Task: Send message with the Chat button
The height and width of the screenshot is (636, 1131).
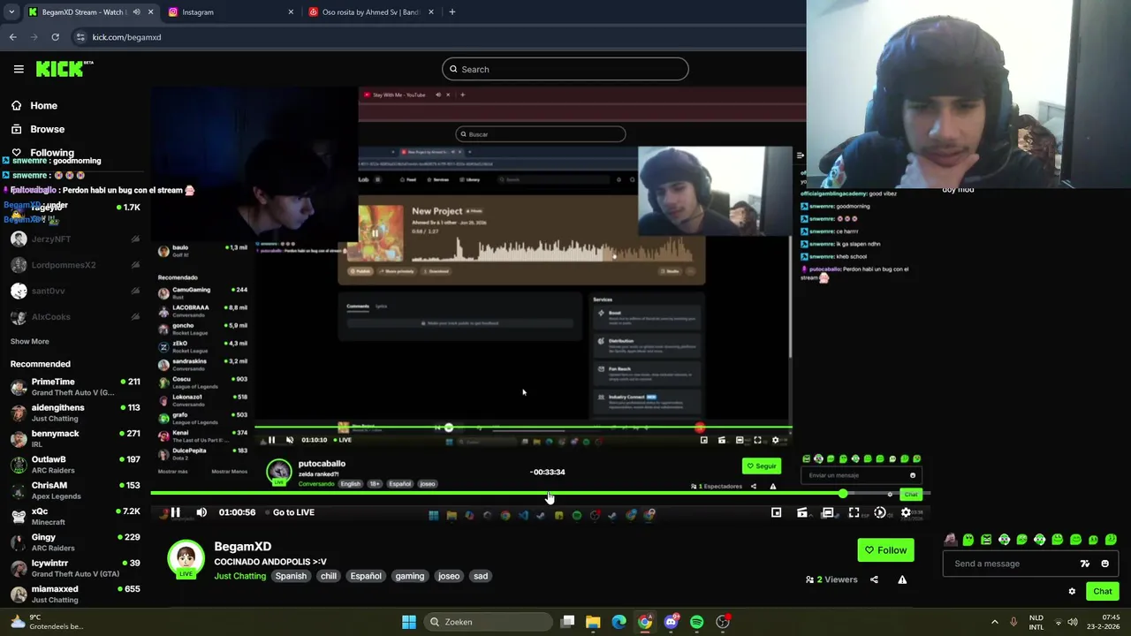Action: (x=1103, y=592)
